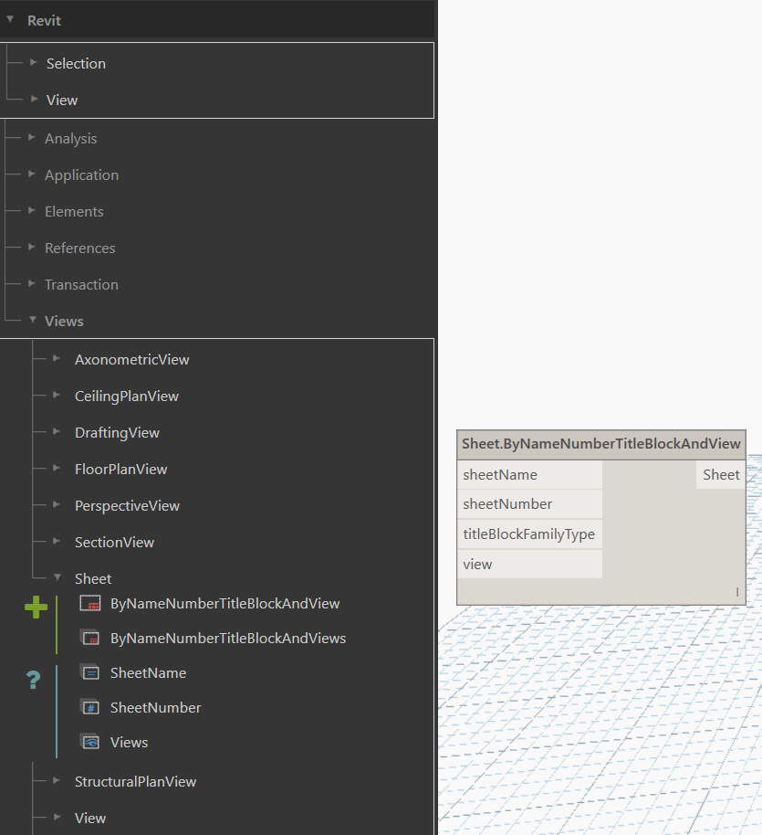Open the Analysis category
Image resolution: width=762 pixels, height=835 pixels.
70,138
